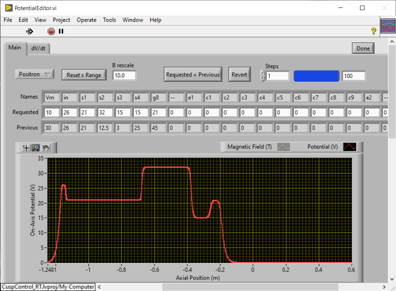Click the Steps increment/decrement stepper
This screenshot has width=396, height=291.
click(x=263, y=76)
